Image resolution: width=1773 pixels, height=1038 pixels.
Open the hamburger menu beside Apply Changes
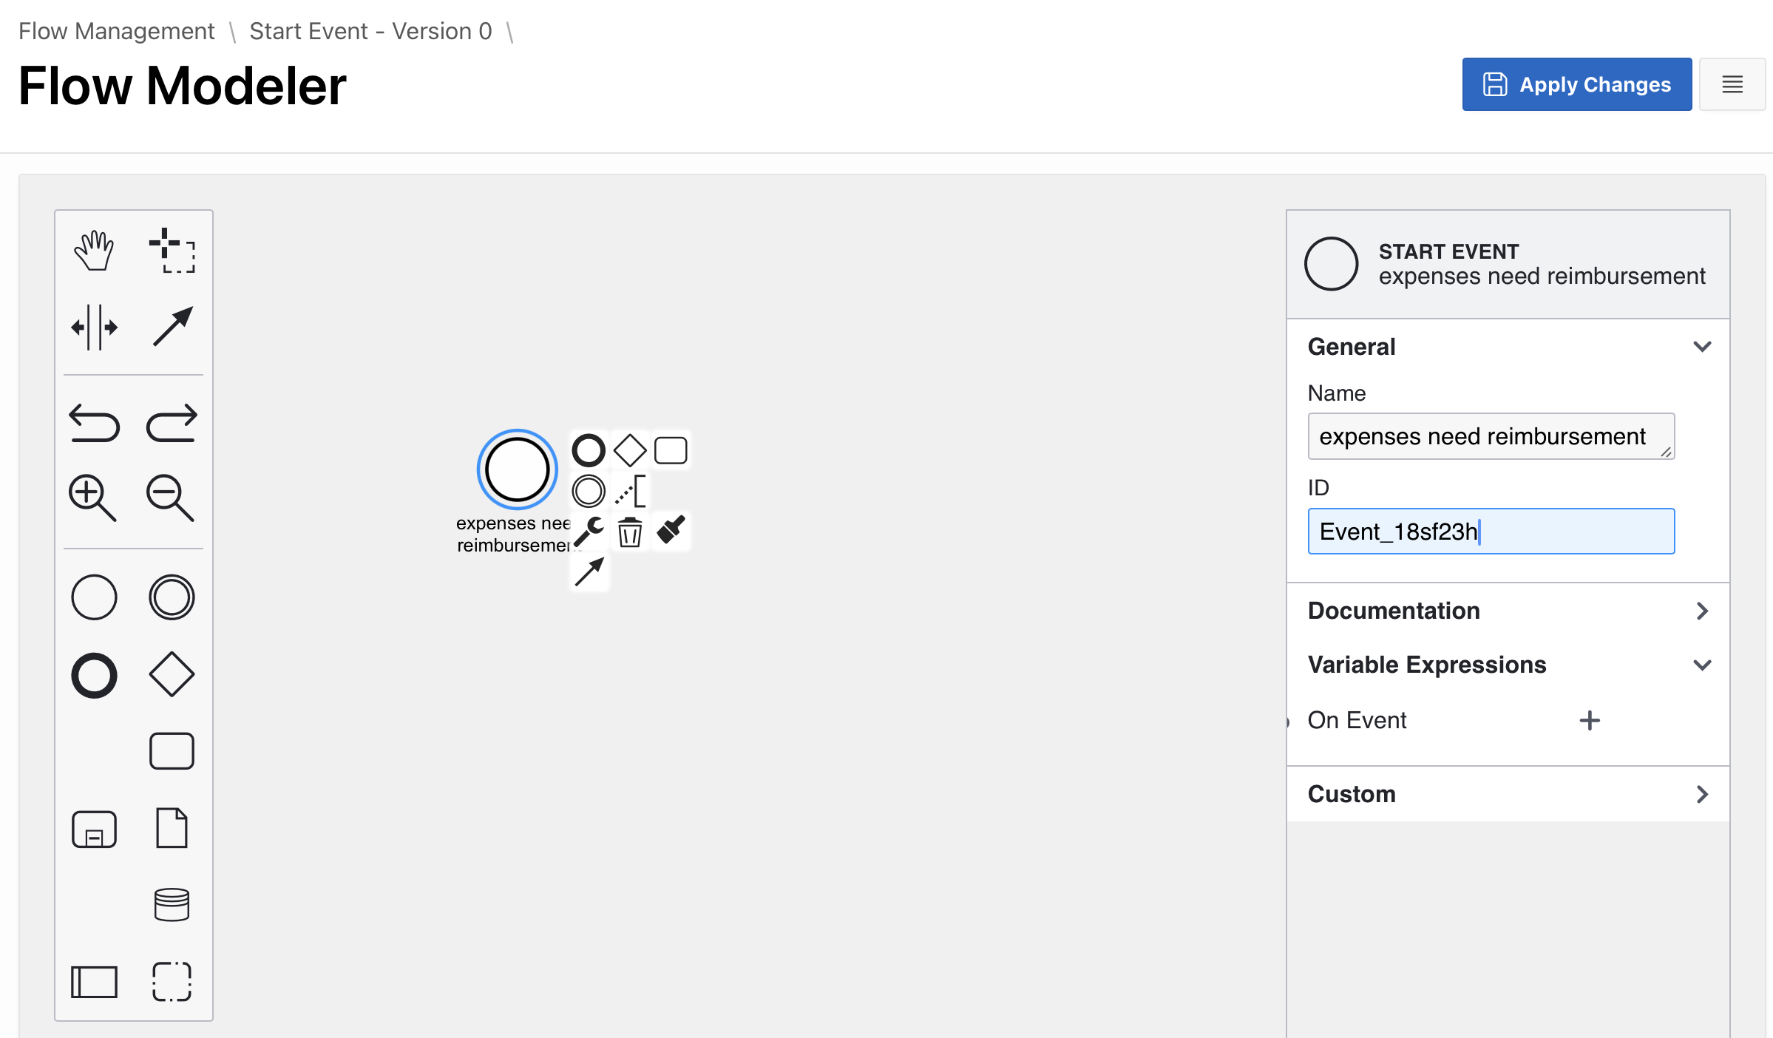pos(1732,84)
